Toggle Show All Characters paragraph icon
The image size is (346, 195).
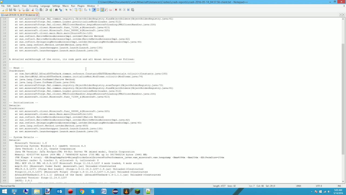pos(89,10)
